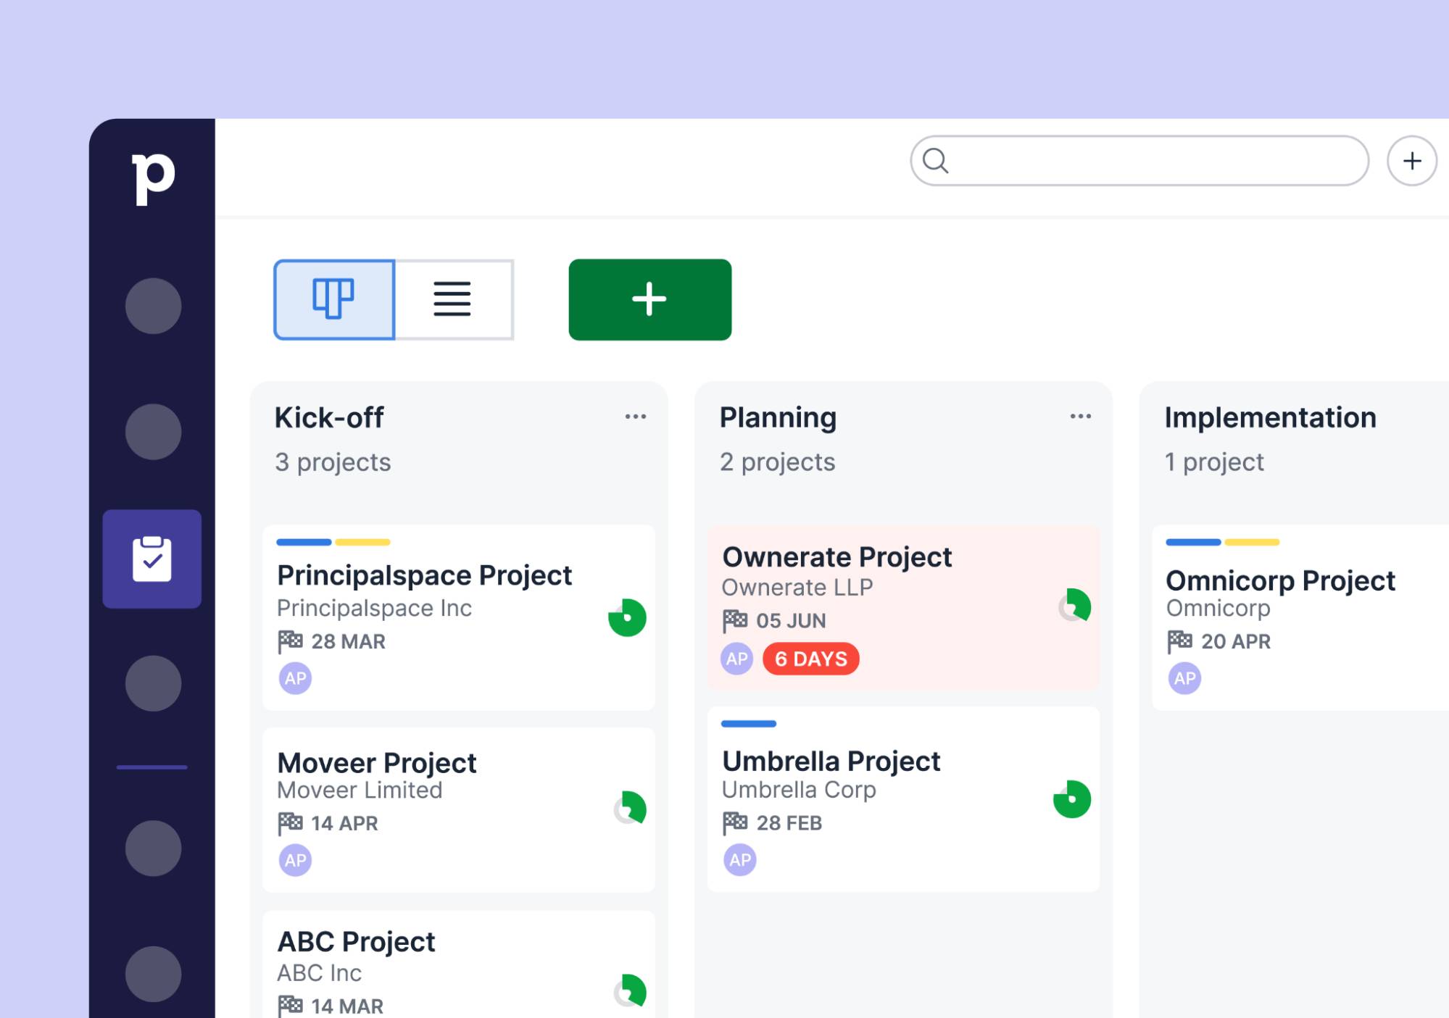This screenshot has width=1449, height=1018.
Task: Switch to Kanban board view
Action: (333, 300)
